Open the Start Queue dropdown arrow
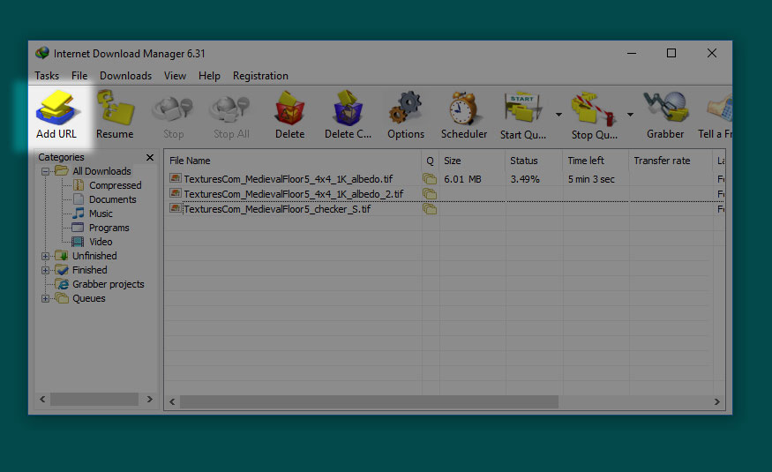Screen dimensions: 772x472 (x=558, y=115)
